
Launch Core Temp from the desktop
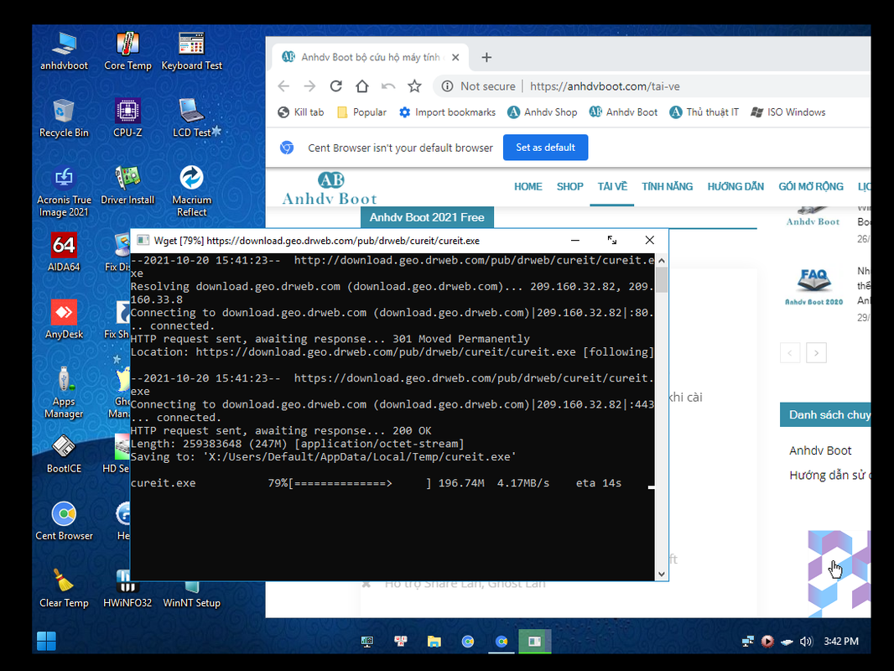click(127, 51)
